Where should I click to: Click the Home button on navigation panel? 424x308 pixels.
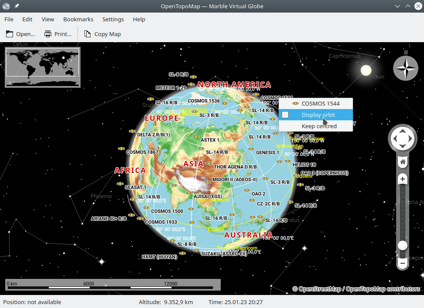coord(403,162)
